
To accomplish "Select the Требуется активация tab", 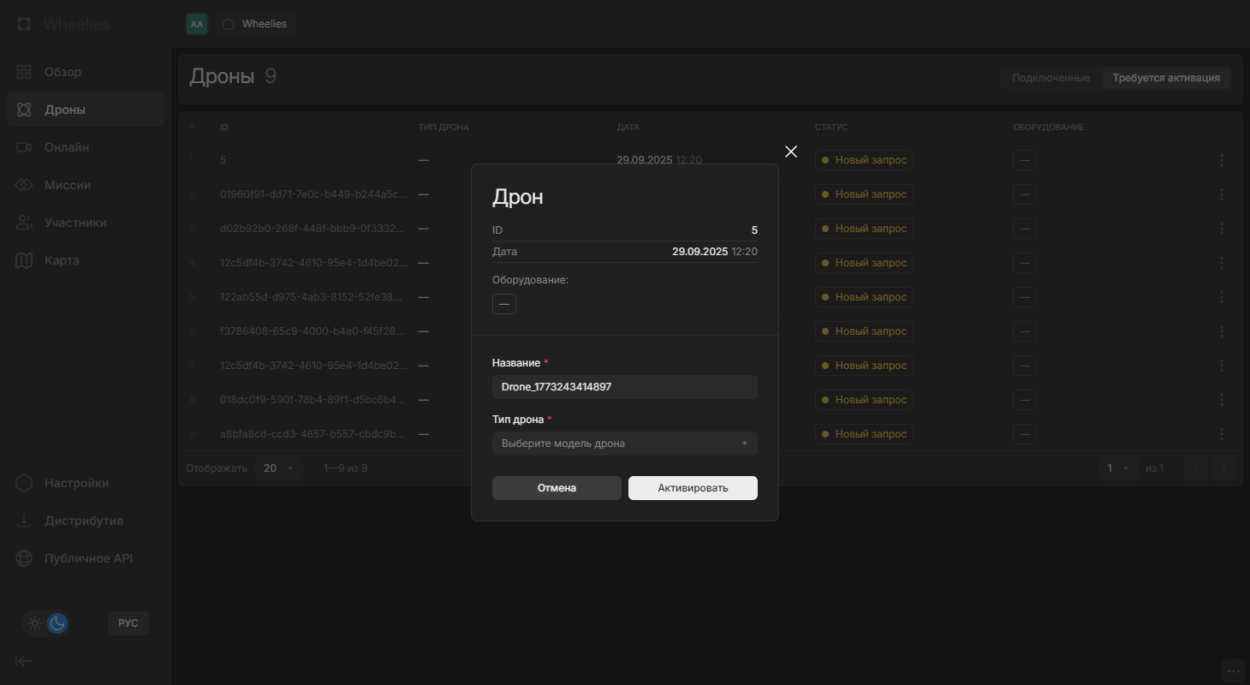I will click(1166, 78).
